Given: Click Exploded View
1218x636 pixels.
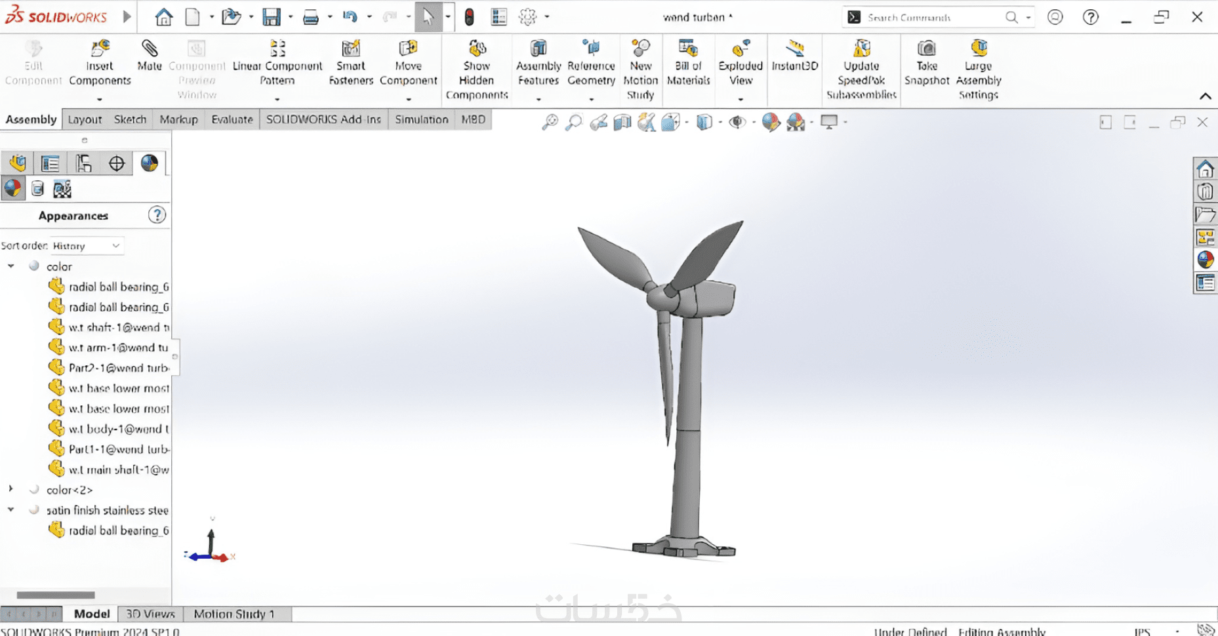Looking at the screenshot, I should coord(741,64).
